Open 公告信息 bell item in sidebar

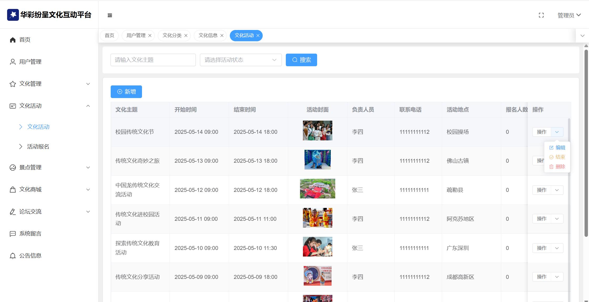30,256
